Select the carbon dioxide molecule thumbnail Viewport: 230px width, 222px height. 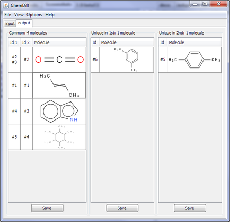(59, 59)
